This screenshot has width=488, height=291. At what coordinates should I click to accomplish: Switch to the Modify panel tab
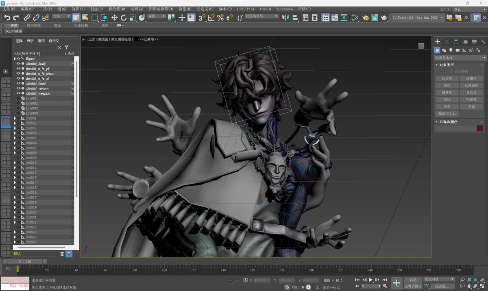447,42
